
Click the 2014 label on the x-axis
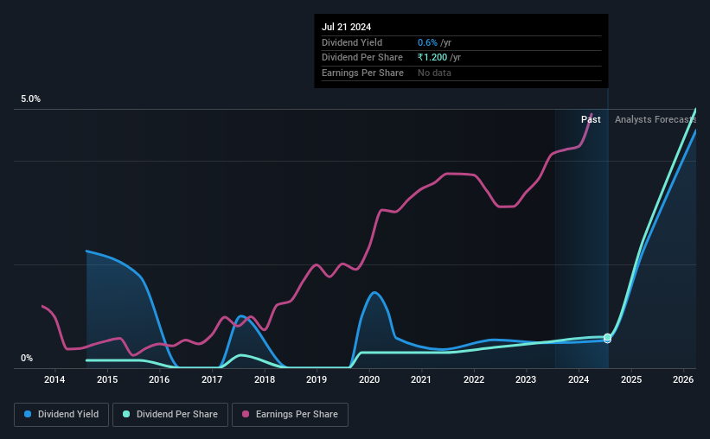click(x=54, y=379)
